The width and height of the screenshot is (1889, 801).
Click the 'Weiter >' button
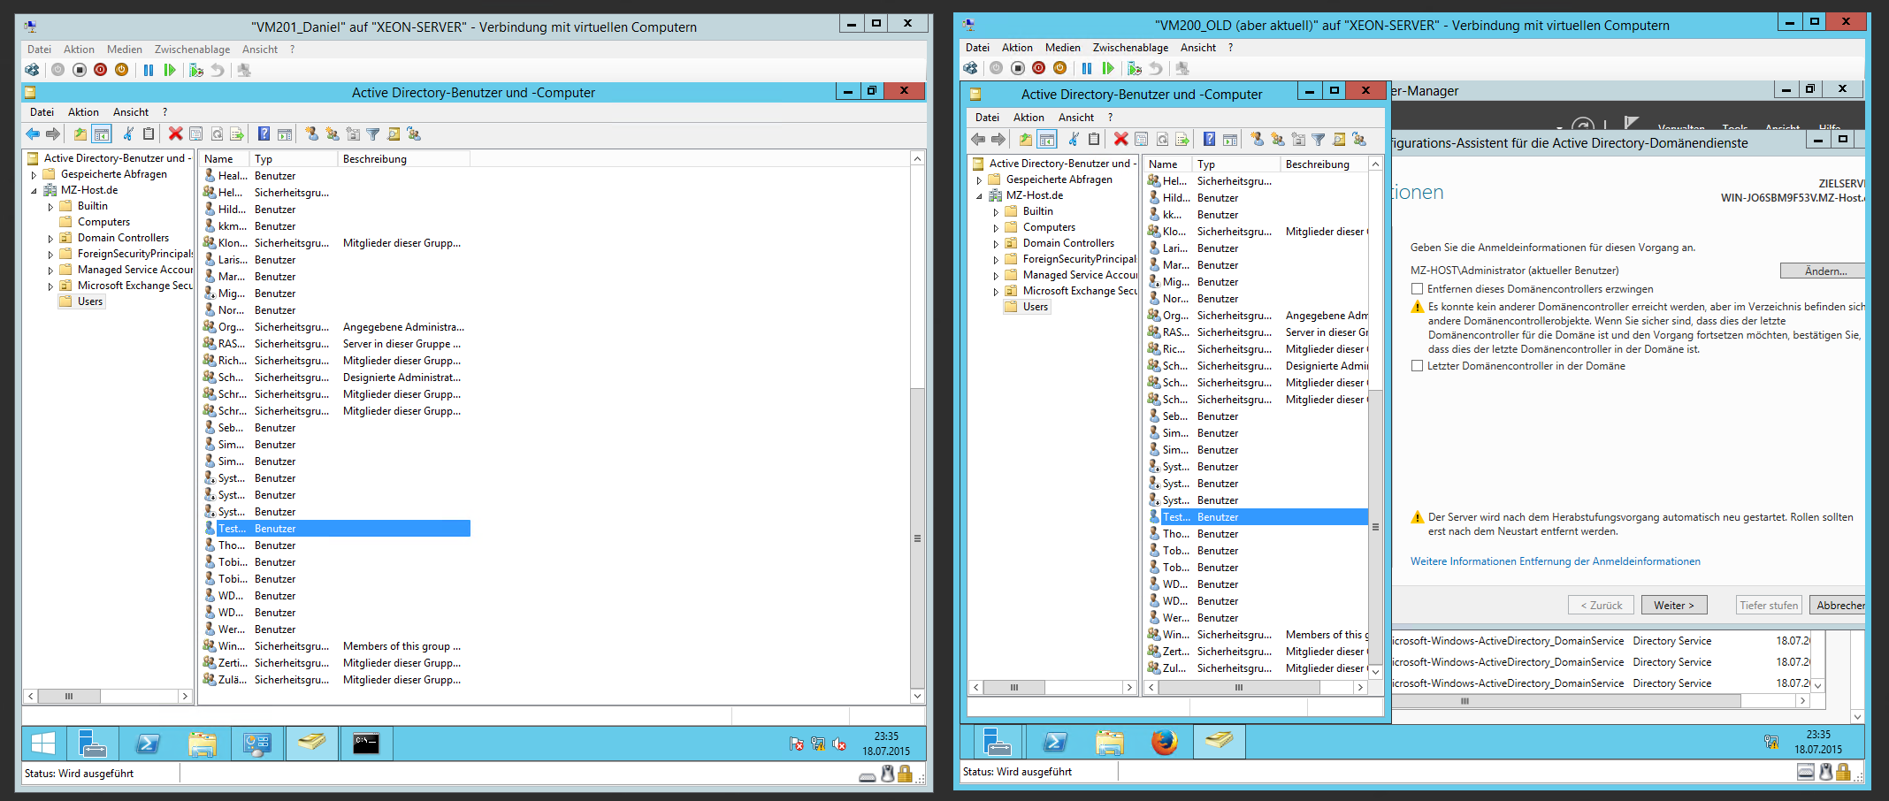1673,606
